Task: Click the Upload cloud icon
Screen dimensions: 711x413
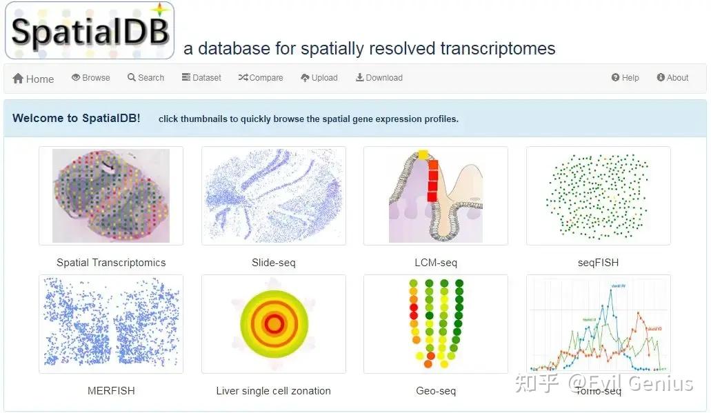Action: coord(305,78)
